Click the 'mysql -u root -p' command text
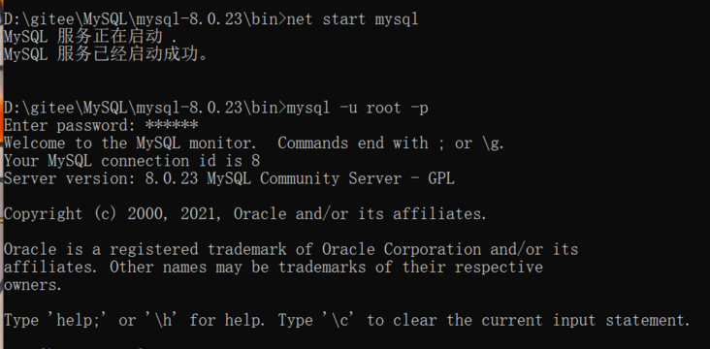This screenshot has height=349, width=710. tap(357, 108)
